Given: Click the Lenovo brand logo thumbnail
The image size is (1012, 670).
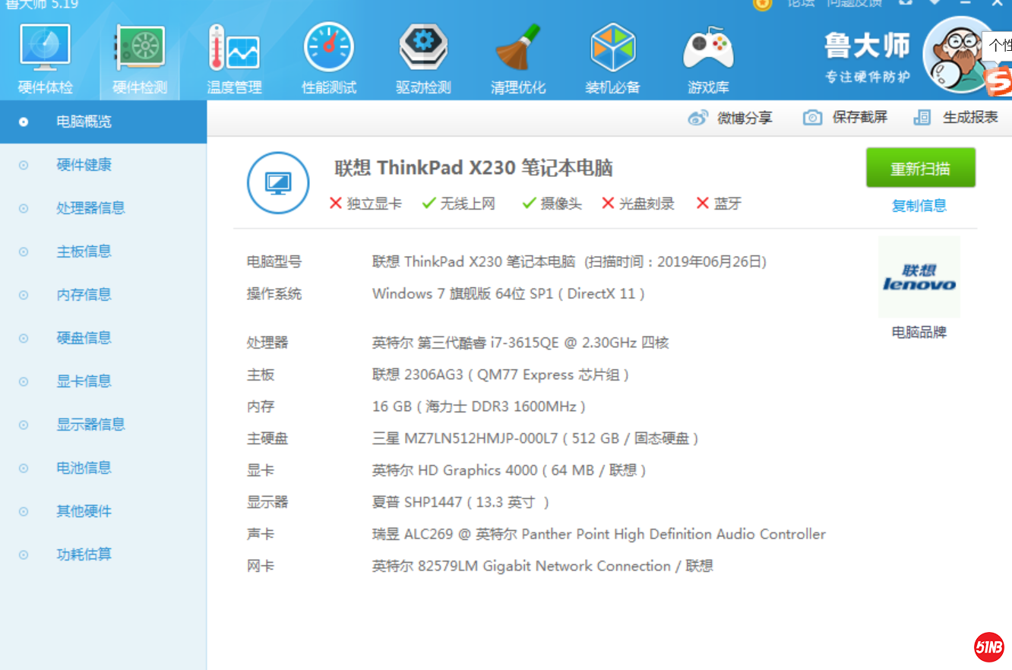Looking at the screenshot, I should pos(919,277).
